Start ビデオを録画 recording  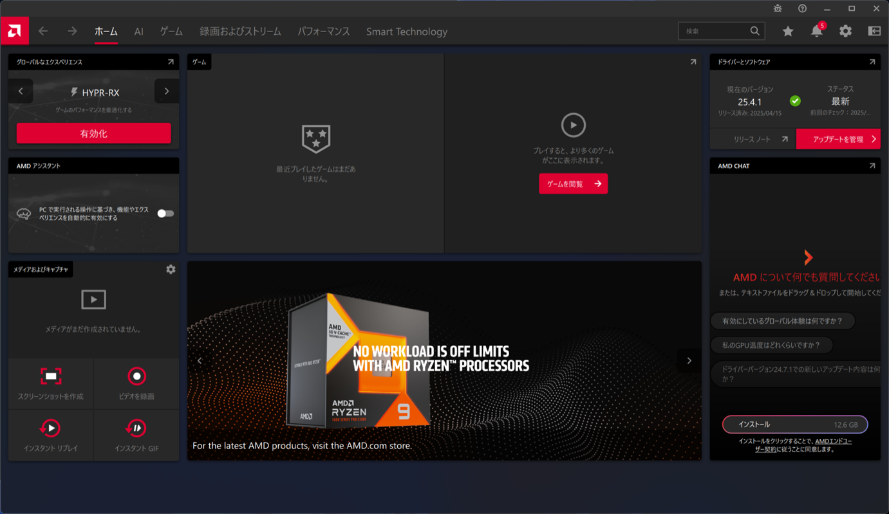coord(136,376)
